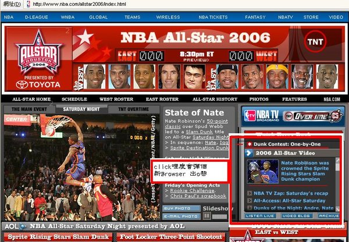Image resolution: width=349 pixels, height=242 pixels.
Task: Click the E-MAIL PHOTO button
Action: point(181,216)
